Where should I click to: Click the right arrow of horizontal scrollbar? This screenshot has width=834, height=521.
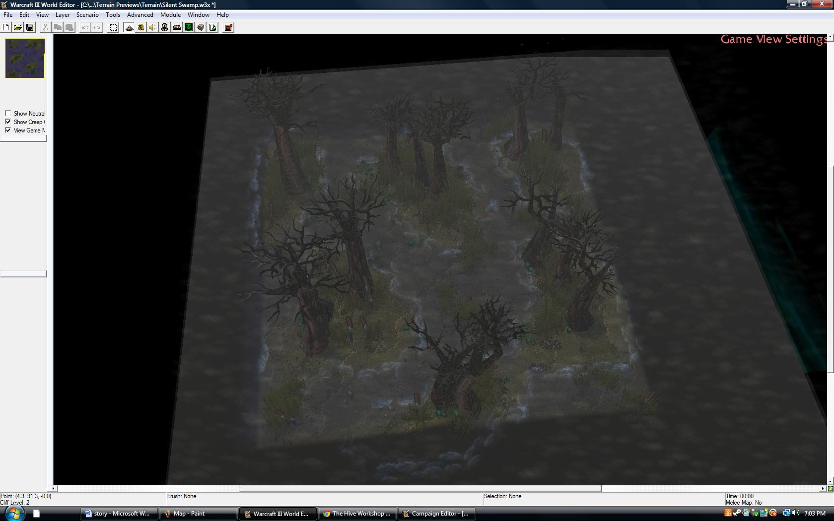tap(823, 489)
